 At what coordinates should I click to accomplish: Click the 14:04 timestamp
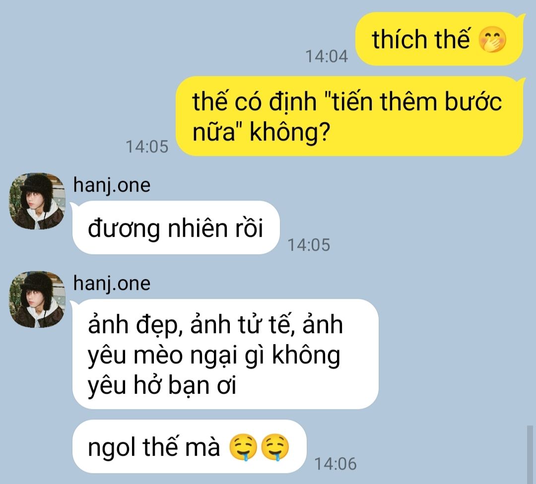tap(327, 56)
